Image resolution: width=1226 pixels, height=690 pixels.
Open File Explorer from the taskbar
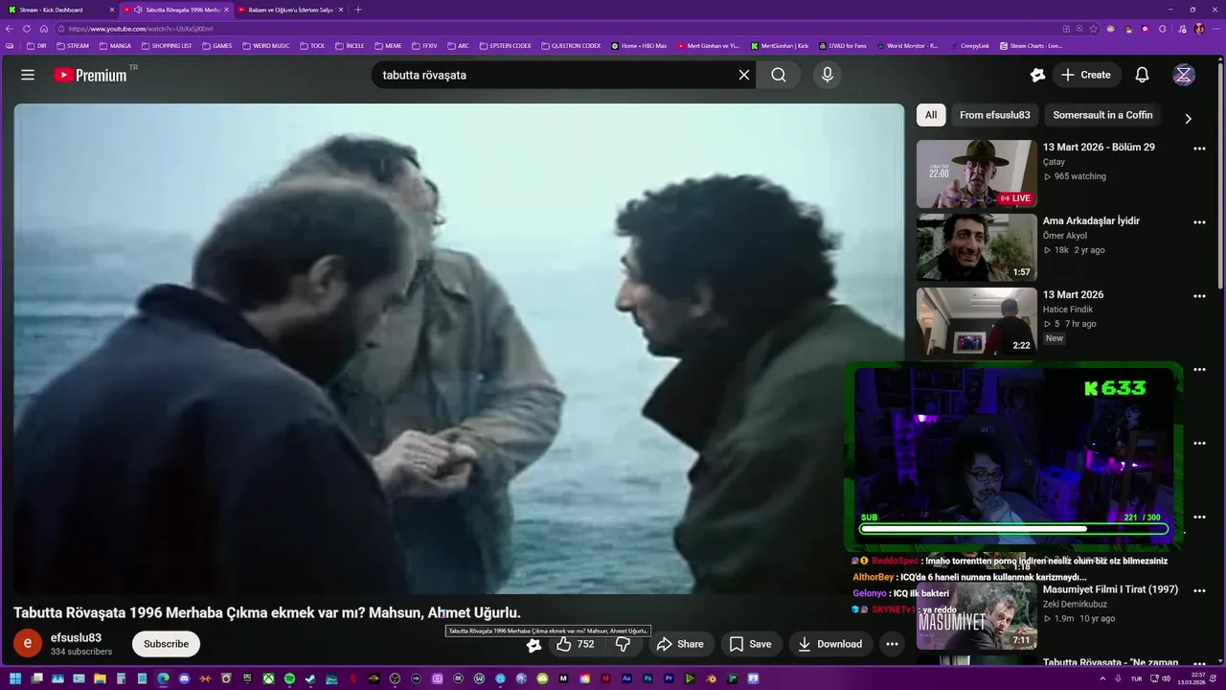click(x=100, y=678)
